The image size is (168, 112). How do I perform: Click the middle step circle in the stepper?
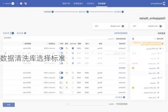pyautogui.click(x=88, y=12)
